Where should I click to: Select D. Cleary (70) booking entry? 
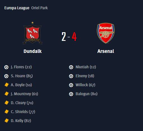(x=22, y=103)
